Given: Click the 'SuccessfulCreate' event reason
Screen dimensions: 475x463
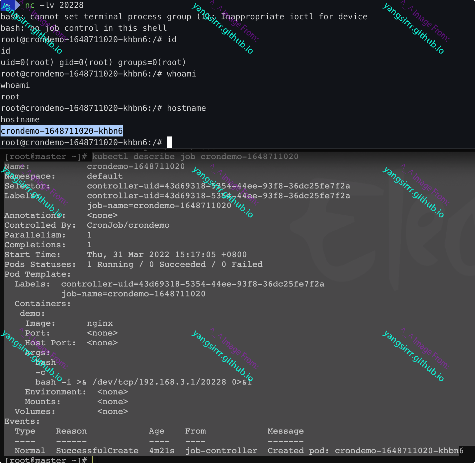Looking at the screenshot, I should [97, 451].
